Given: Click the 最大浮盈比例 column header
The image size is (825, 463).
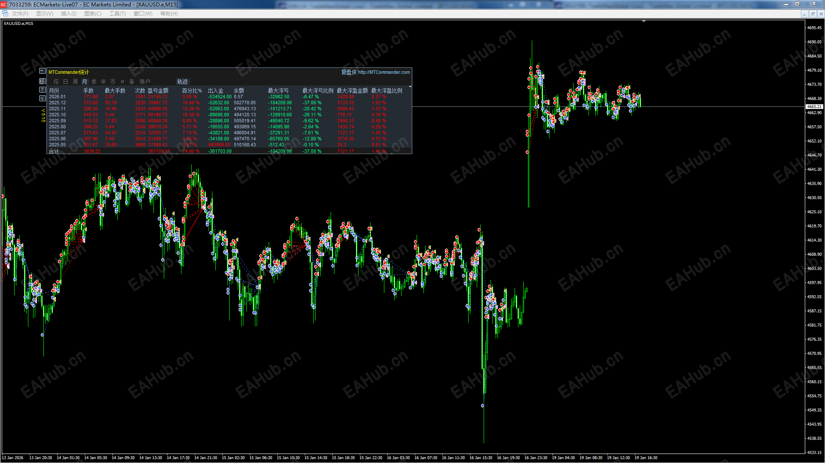Looking at the screenshot, I should tap(387, 91).
